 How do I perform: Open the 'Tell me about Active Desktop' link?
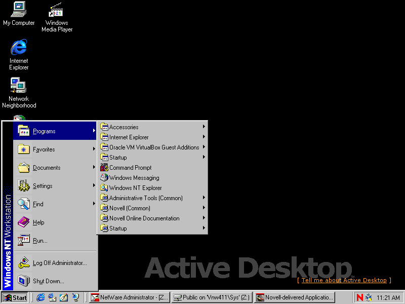click(x=344, y=280)
